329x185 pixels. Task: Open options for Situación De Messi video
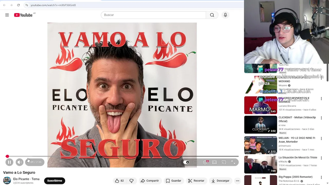[321, 158]
